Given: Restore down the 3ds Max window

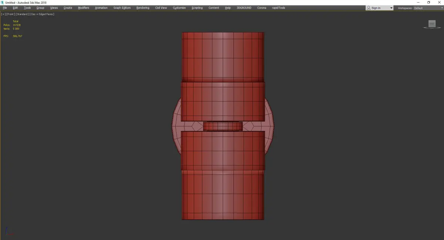Looking at the screenshot, I should tap(428, 3).
